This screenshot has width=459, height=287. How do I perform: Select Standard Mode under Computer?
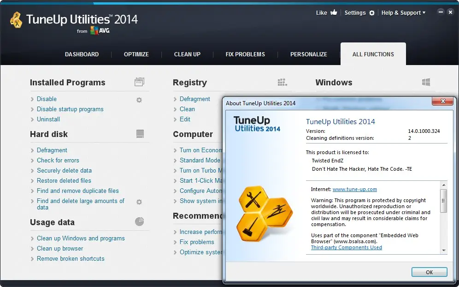pos(200,161)
